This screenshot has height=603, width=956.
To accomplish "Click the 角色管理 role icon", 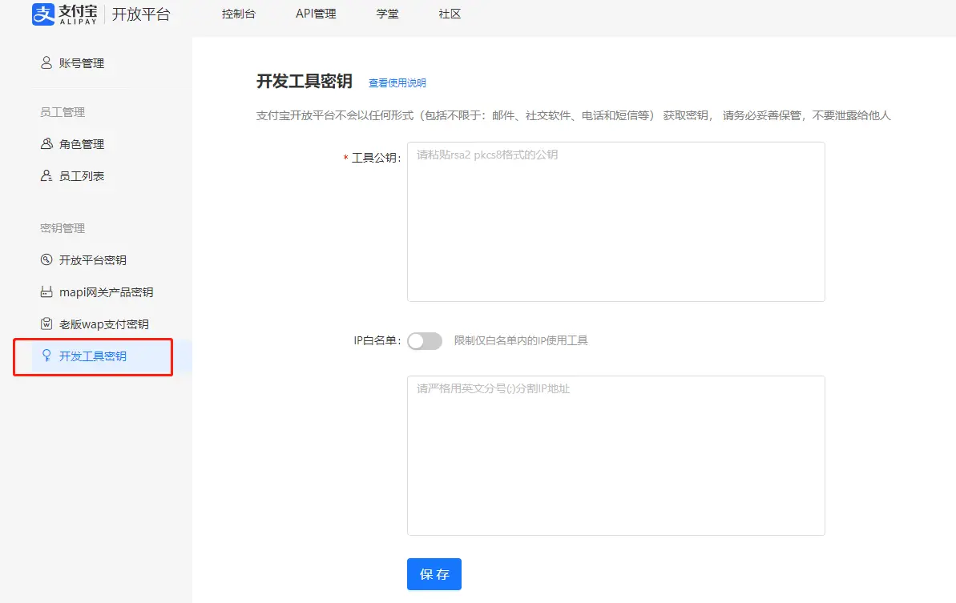I will coord(46,144).
